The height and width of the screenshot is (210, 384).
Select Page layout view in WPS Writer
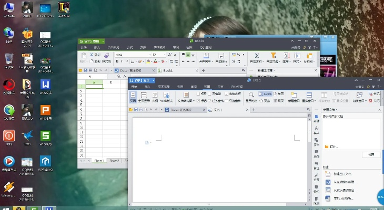(133, 97)
